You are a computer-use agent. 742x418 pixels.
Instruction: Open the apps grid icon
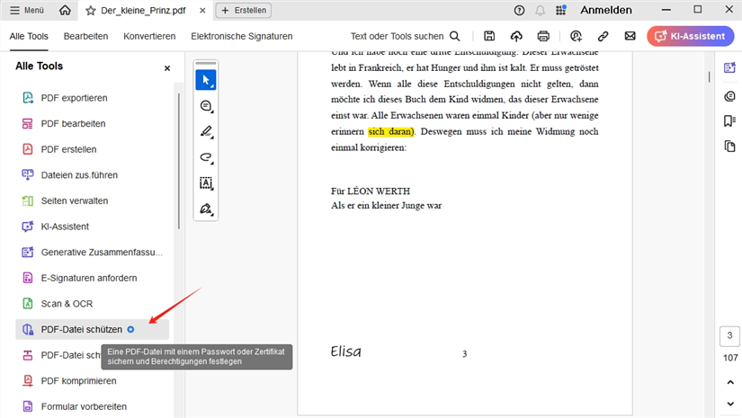[560, 10]
